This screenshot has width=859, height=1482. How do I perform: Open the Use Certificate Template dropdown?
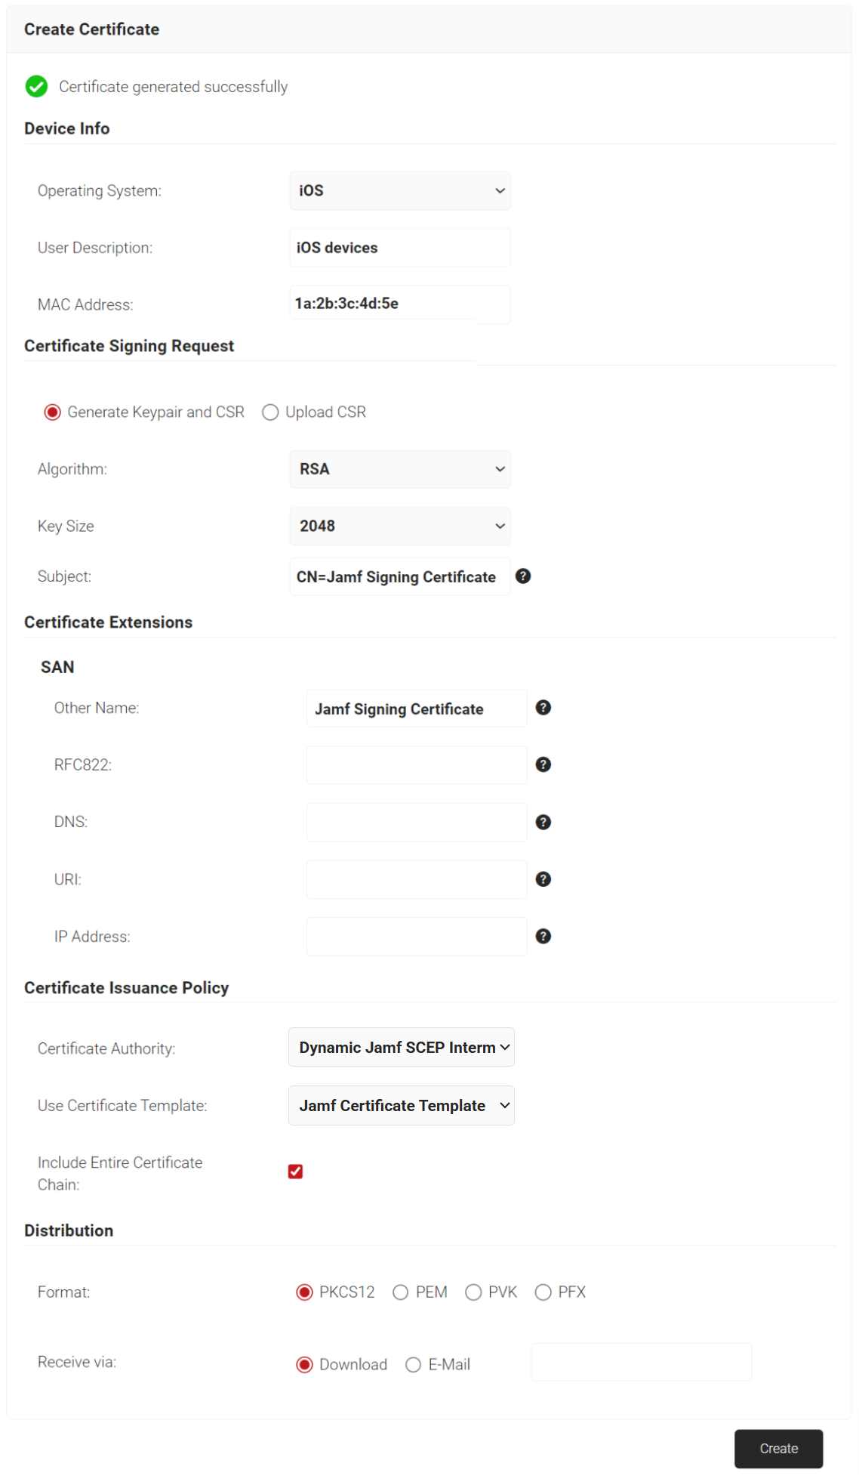402,1106
